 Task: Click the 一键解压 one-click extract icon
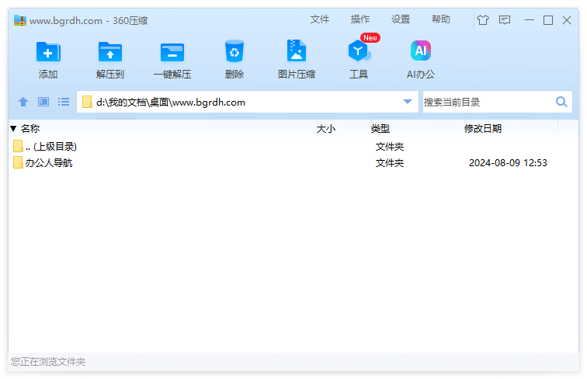(x=172, y=53)
